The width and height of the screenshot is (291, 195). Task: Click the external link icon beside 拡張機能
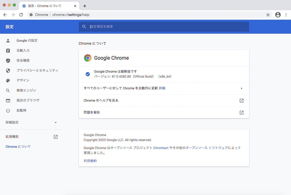[x=56, y=137]
